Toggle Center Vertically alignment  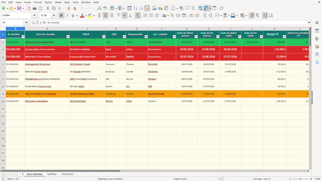pyautogui.click(x=125, y=16)
